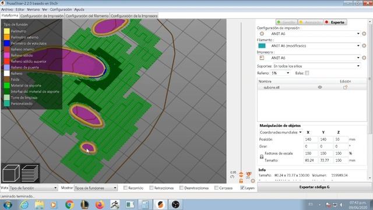Click the lock icon under the layer slider

point(241,181)
